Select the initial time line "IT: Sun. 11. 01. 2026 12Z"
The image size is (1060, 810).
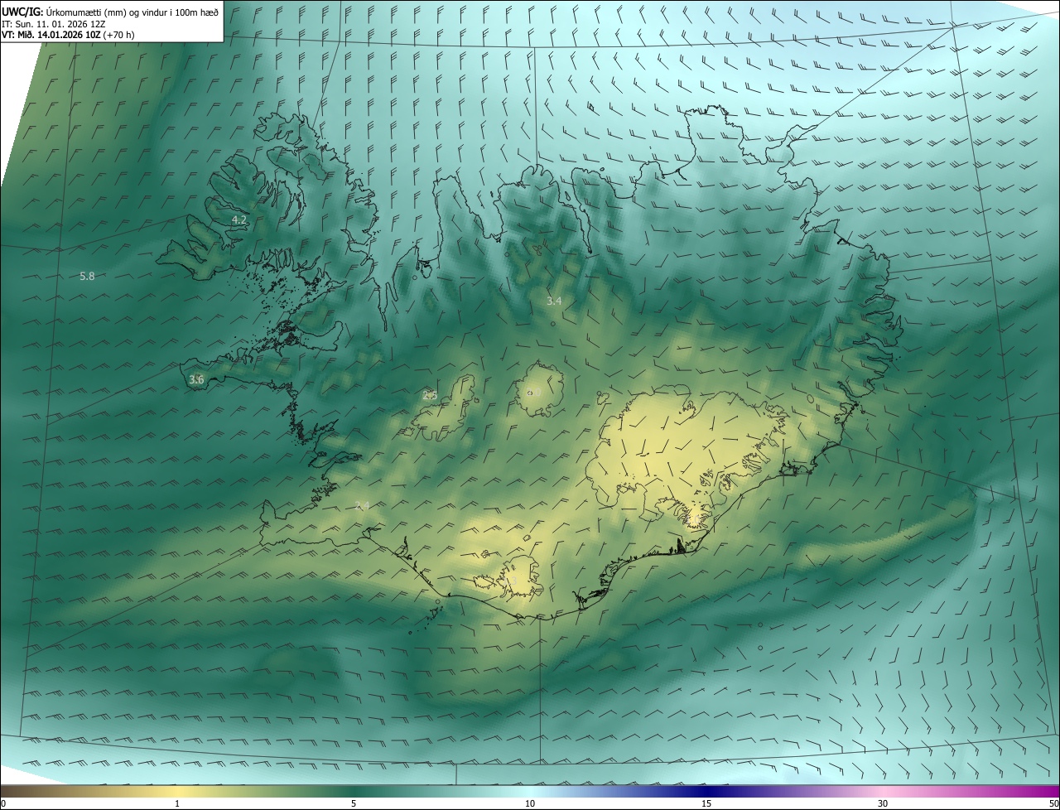coord(54,24)
